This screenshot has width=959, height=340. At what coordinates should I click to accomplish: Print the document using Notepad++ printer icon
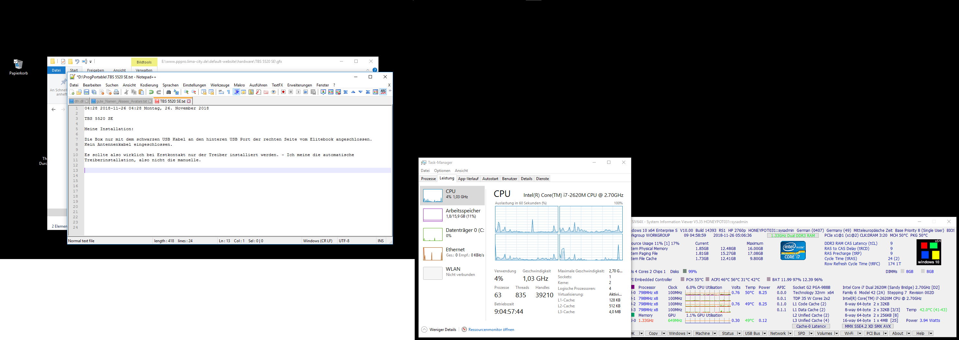click(x=117, y=92)
